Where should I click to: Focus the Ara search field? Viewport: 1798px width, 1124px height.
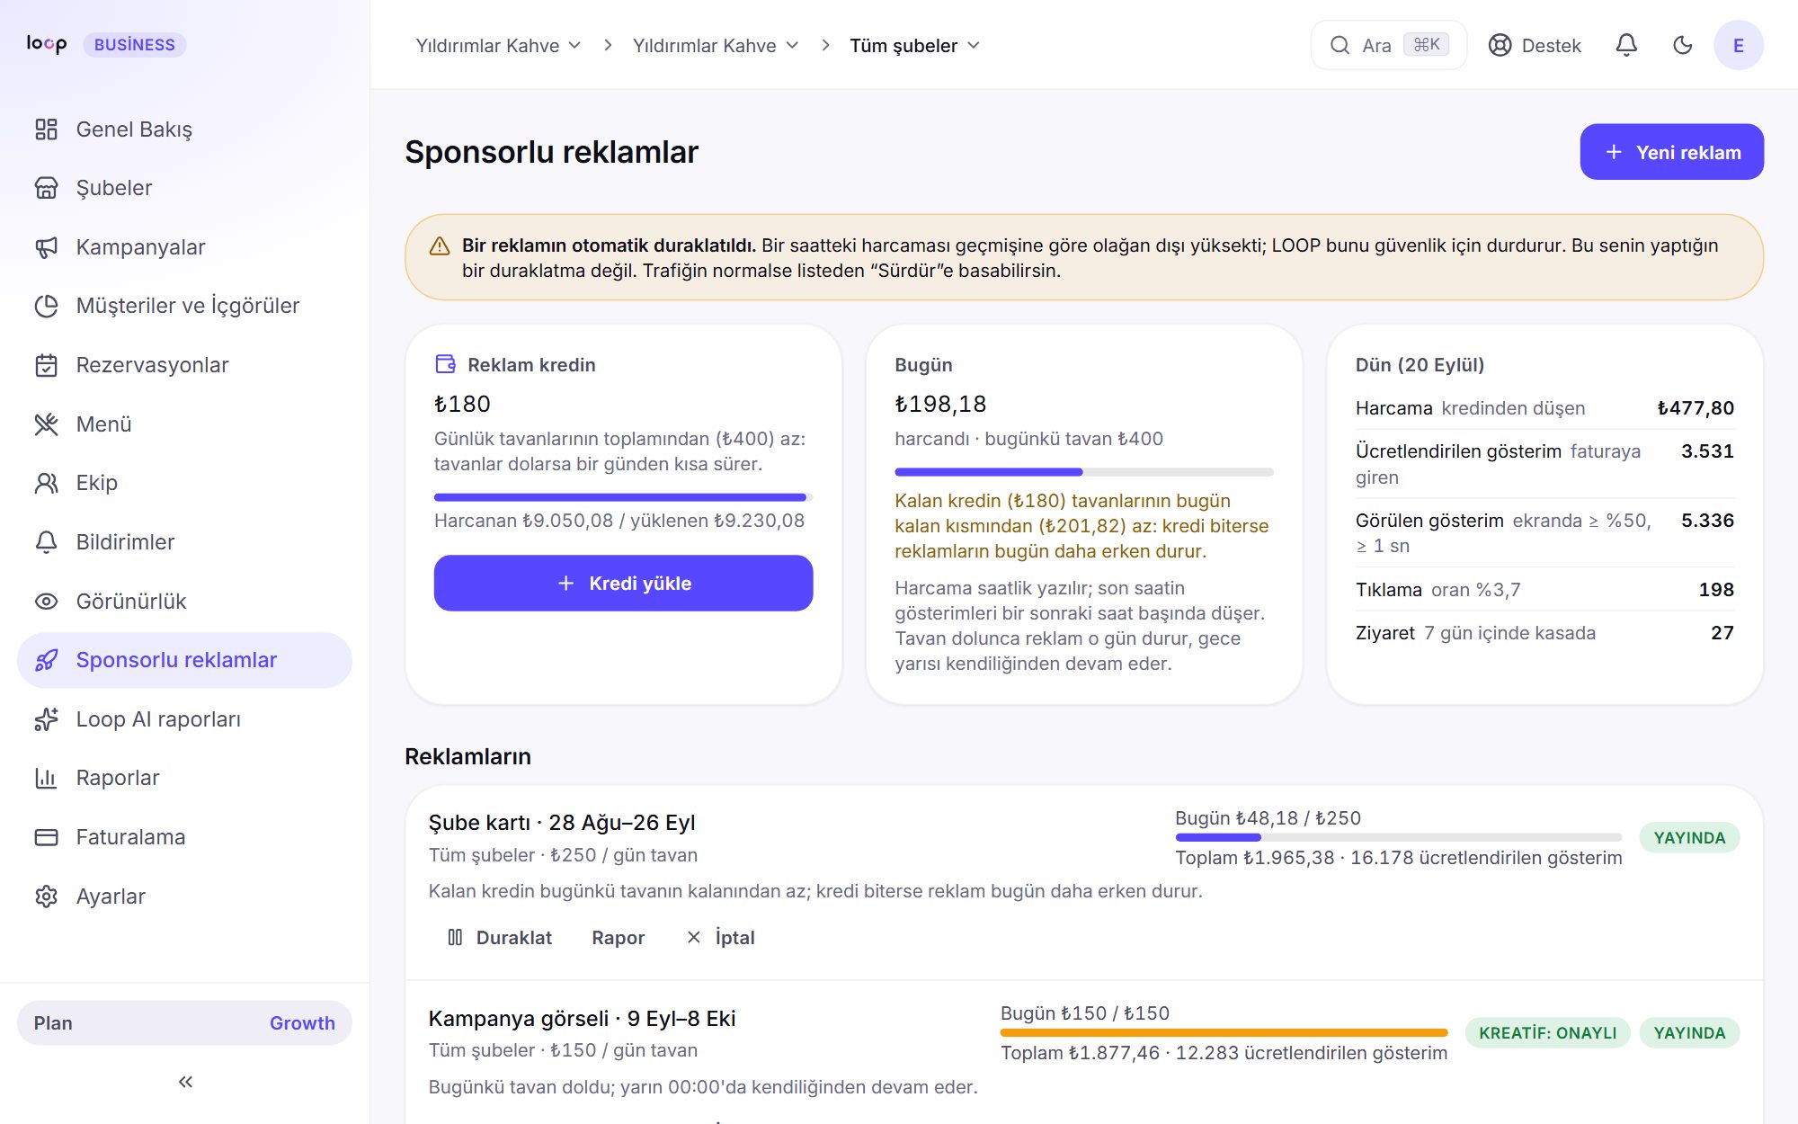[x=1388, y=45]
